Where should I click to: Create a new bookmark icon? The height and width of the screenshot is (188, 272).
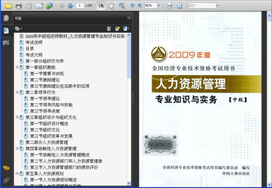point(117,29)
